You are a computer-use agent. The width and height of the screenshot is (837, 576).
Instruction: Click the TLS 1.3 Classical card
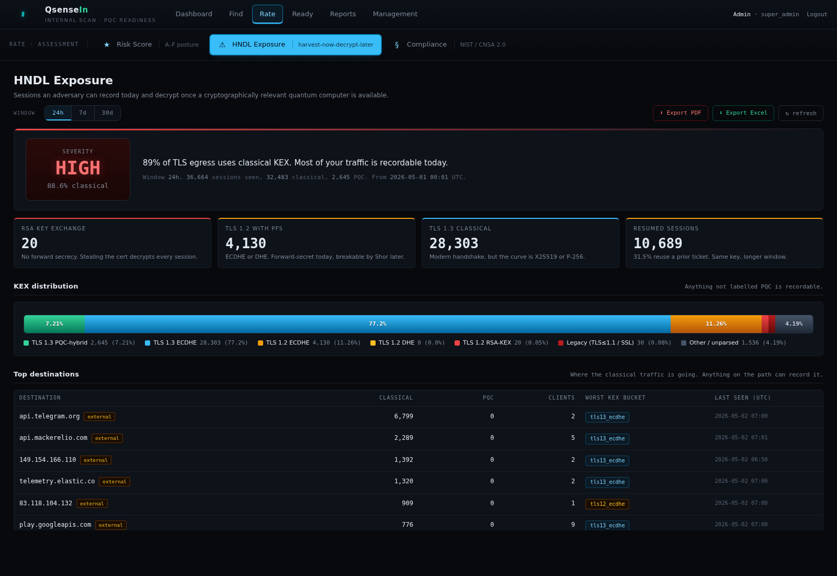click(x=521, y=243)
